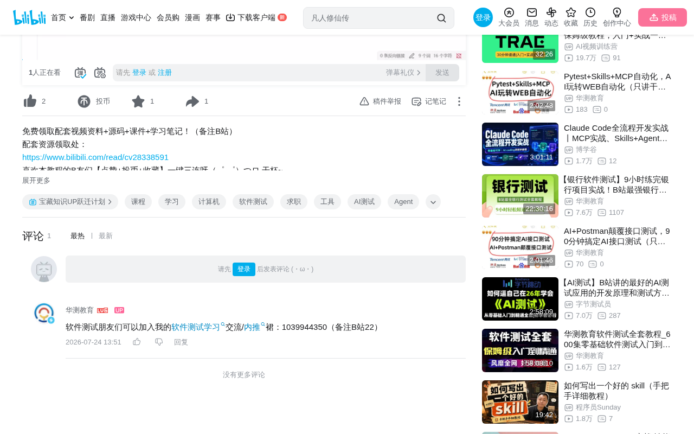Open 银行测试 video thumbnail
This screenshot has width=694, height=434.
point(520,196)
